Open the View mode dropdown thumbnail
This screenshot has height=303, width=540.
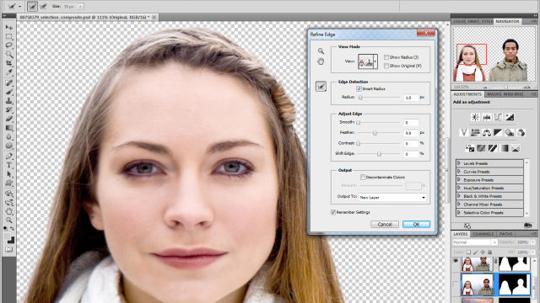pos(368,61)
